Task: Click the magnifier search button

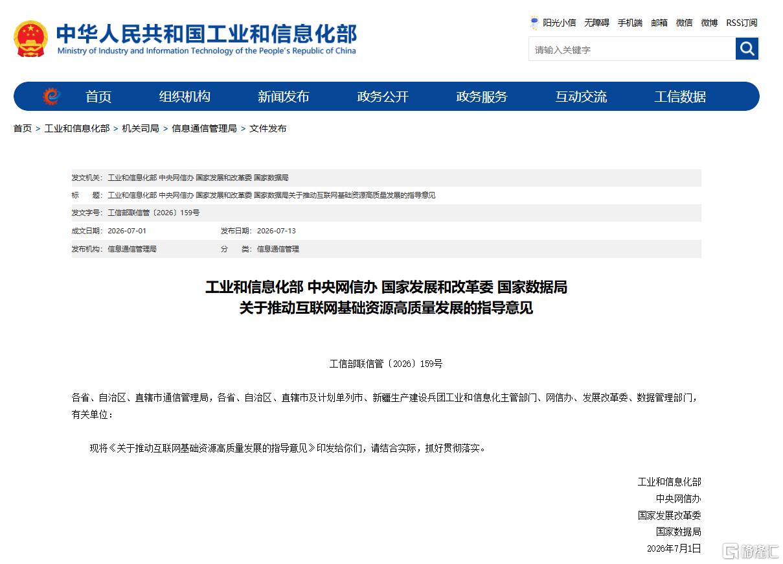Action: tap(747, 49)
